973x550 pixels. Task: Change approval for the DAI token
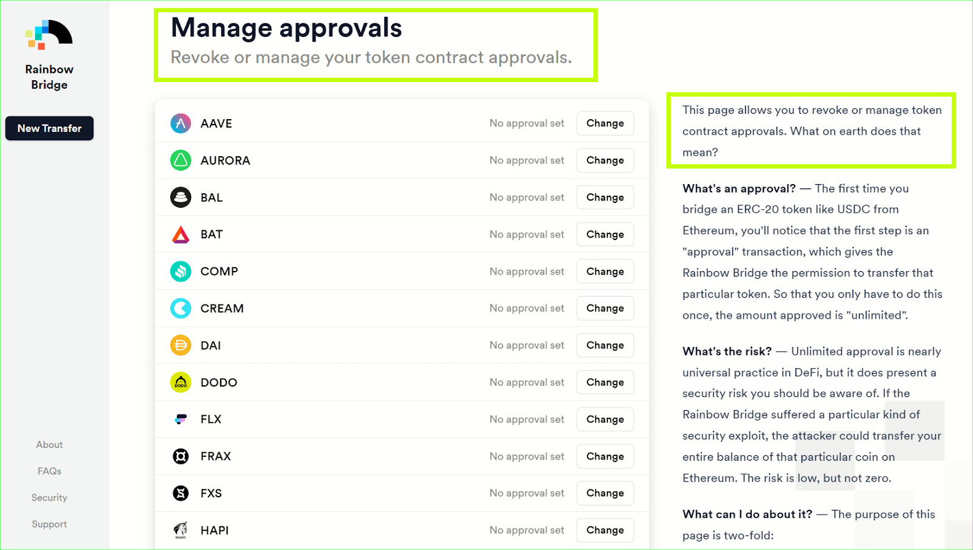(604, 345)
